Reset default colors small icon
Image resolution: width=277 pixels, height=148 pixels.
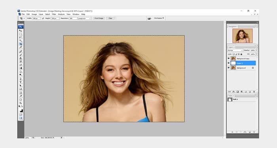click(x=20, y=107)
